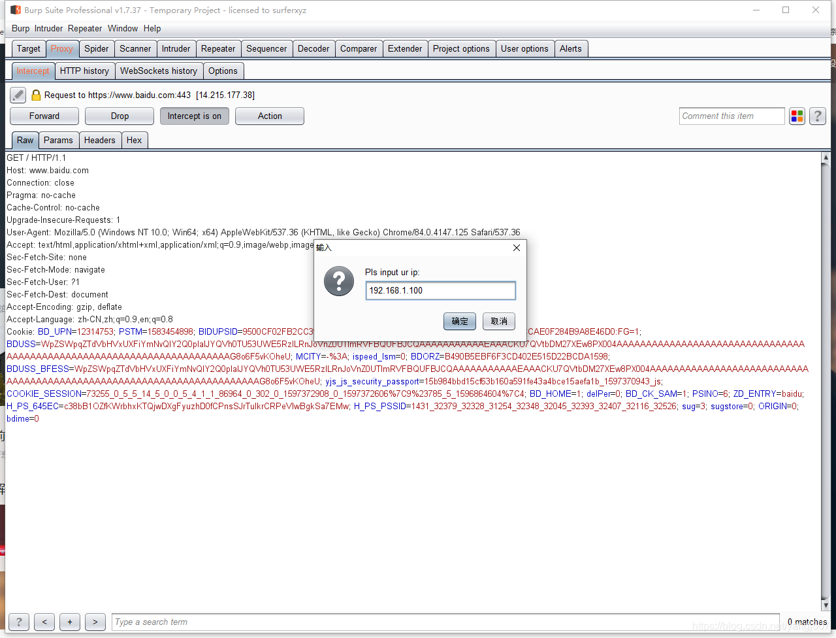Screen dimensions: 836x638
Task: Click the Host: www.baidu.com header line
Action: [48, 171]
